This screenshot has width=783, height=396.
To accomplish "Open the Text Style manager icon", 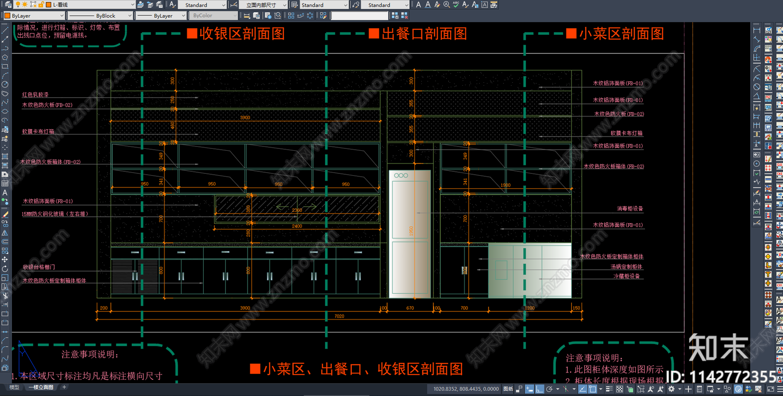I will click(x=173, y=4).
